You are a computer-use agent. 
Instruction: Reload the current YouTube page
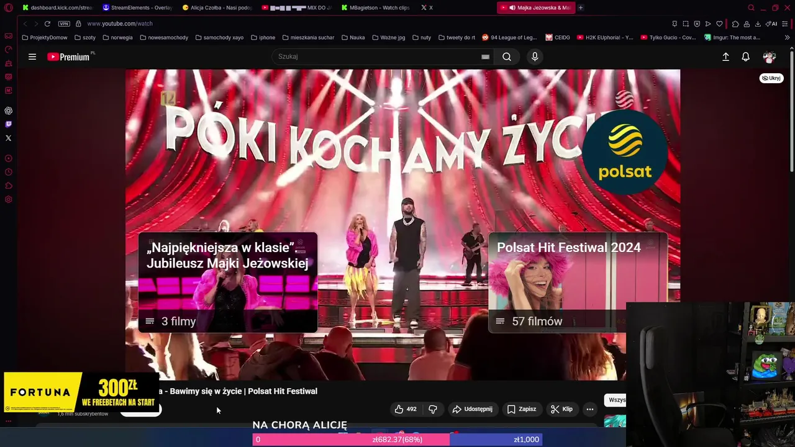47,24
